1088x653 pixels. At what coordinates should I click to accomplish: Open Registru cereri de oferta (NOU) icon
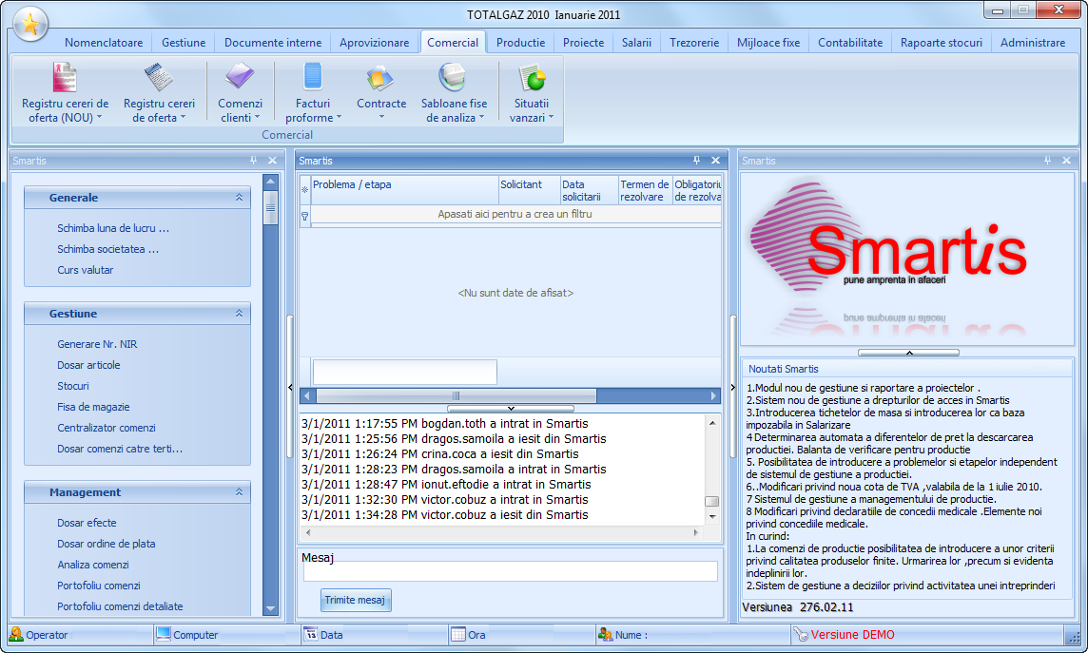point(65,78)
